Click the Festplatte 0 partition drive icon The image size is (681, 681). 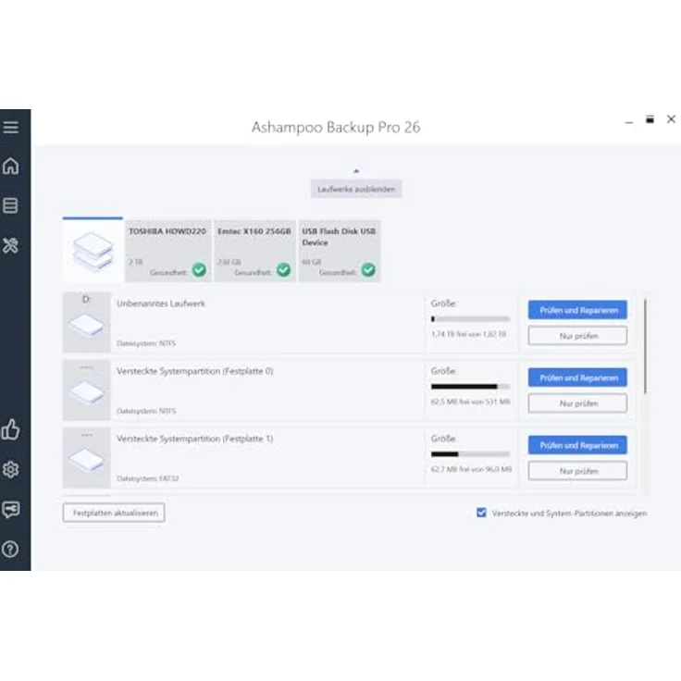pyautogui.click(x=86, y=390)
